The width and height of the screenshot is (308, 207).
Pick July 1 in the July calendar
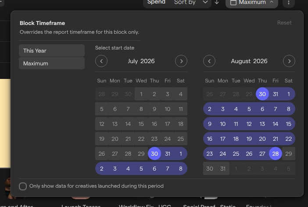(x=141, y=94)
